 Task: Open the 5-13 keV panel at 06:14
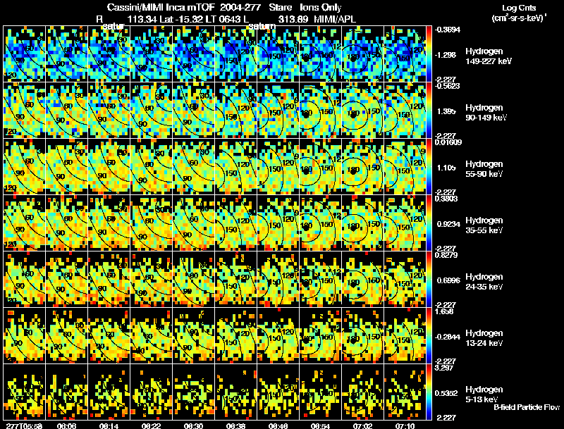pyautogui.click(x=109, y=392)
